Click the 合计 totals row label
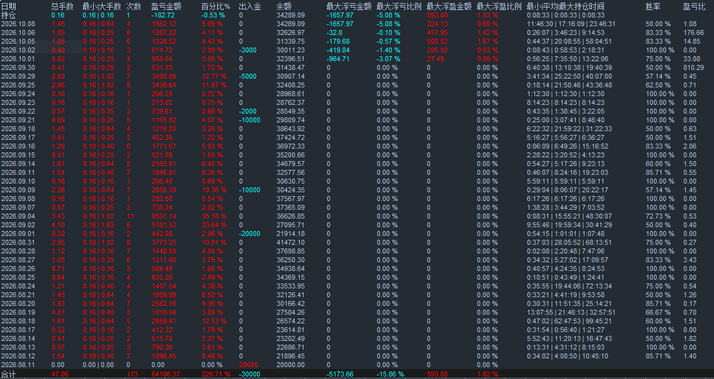Image resolution: width=714 pixels, height=379 pixels. click(x=9, y=374)
